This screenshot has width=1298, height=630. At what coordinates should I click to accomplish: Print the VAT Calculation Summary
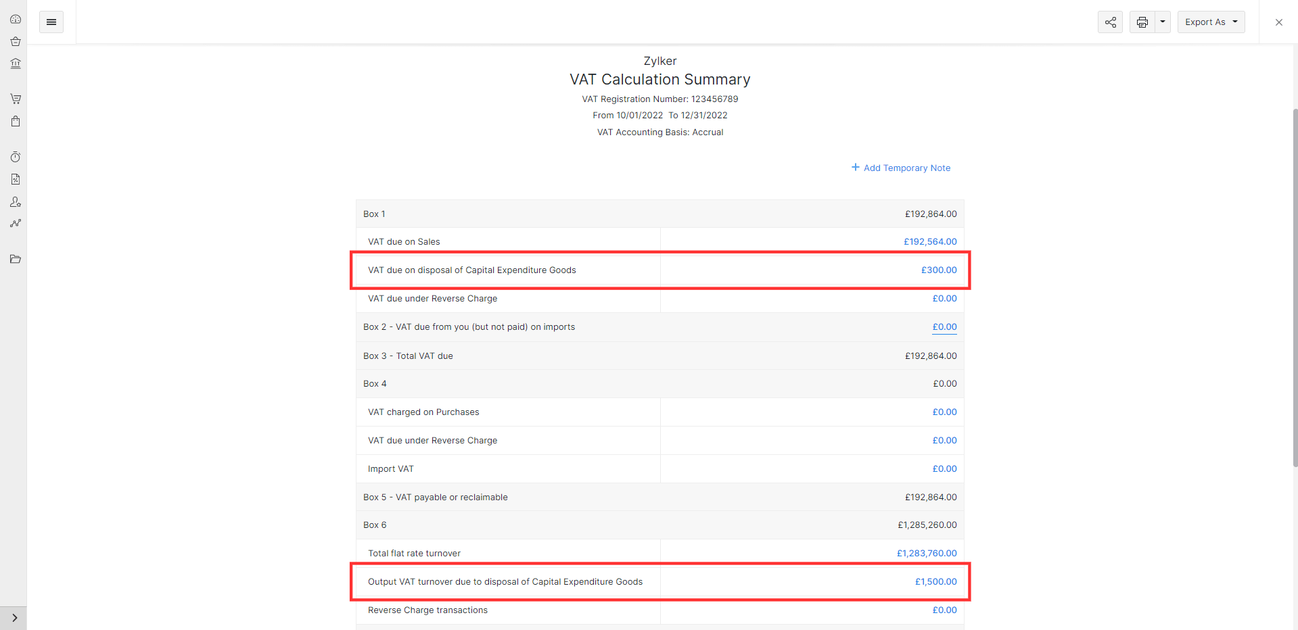1142,22
